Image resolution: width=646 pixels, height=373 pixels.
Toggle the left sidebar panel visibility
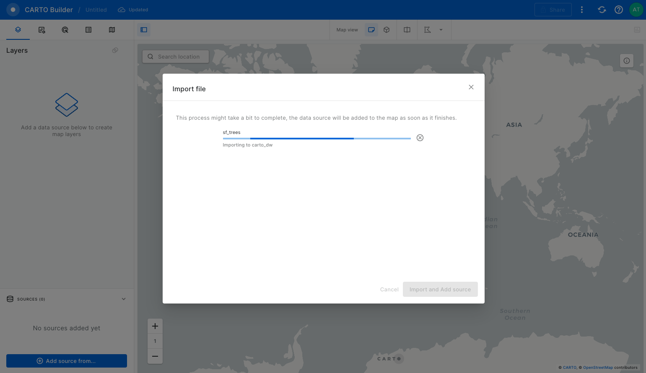[144, 30]
